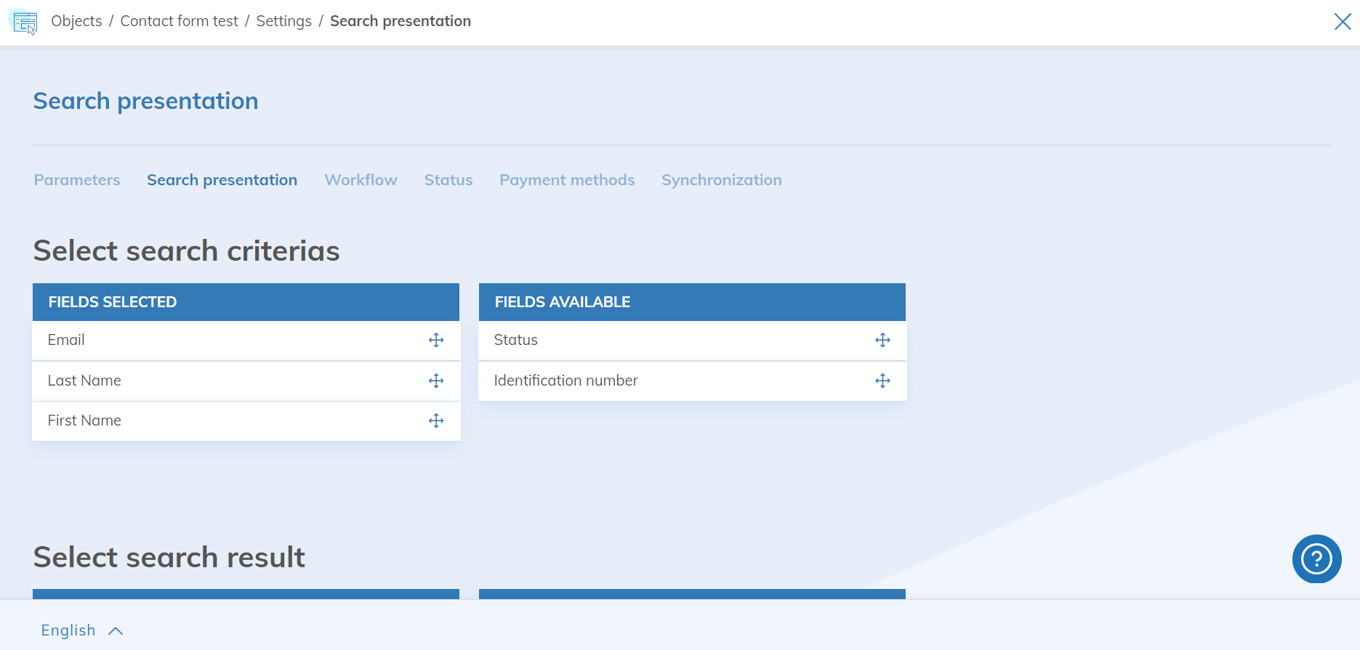This screenshot has height=650, width=1360.
Task: Open the Synchronization tab
Action: pos(721,180)
